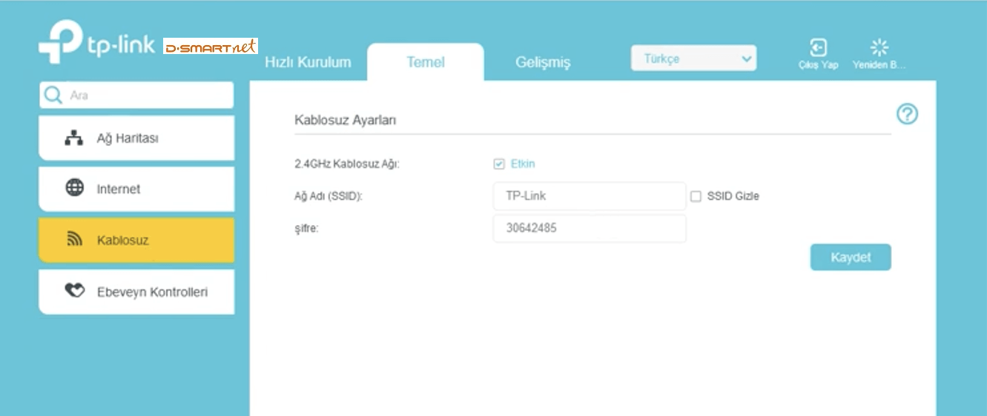Disable the 2.4GHz Etkin checkbox

(499, 164)
